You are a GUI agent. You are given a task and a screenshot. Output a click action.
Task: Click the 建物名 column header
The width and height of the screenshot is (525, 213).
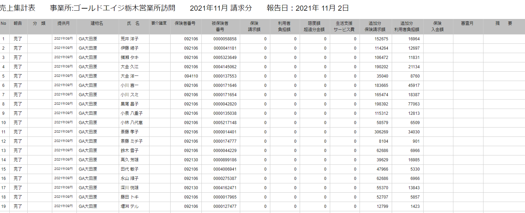pyautogui.click(x=97, y=23)
